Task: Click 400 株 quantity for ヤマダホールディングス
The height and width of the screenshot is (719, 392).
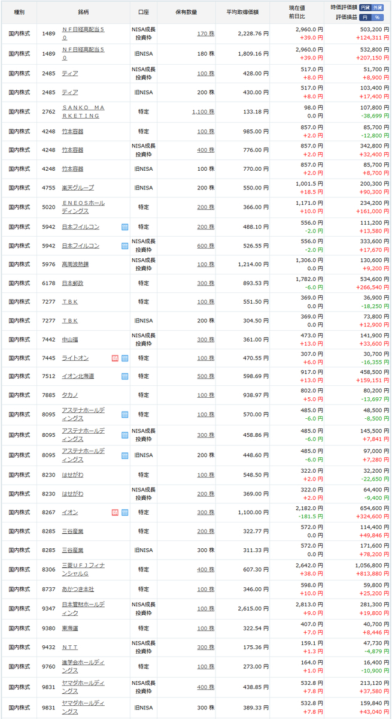Action: click(x=205, y=687)
